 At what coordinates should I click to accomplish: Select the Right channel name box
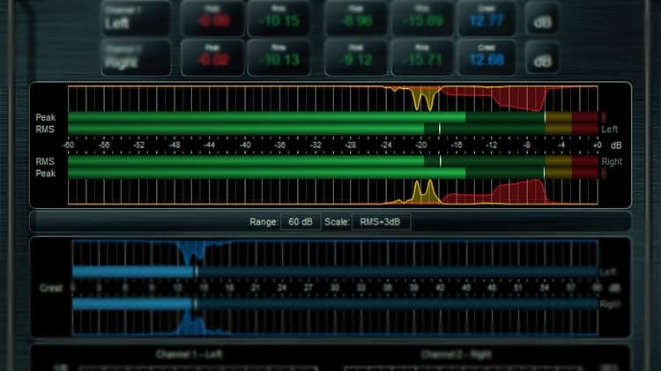[x=136, y=58]
